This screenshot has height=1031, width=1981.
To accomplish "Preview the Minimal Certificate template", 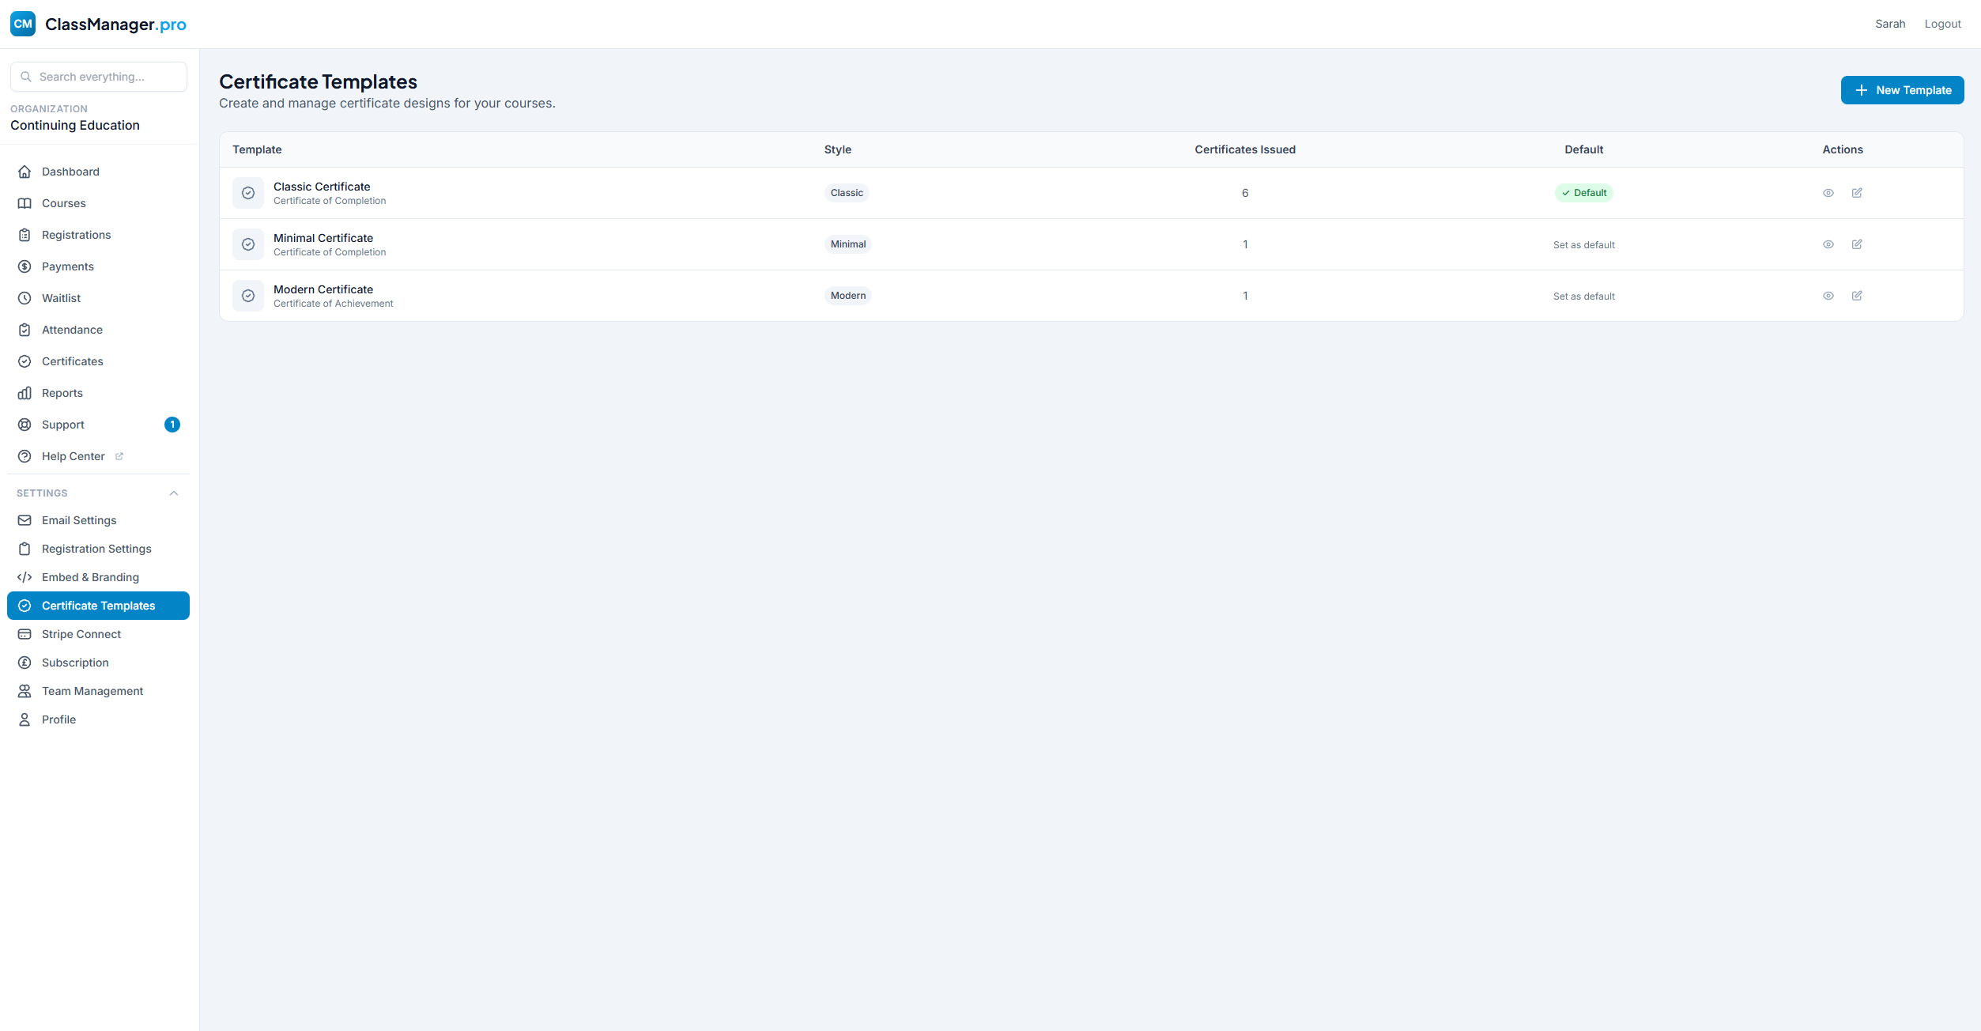I will (x=1828, y=244).
